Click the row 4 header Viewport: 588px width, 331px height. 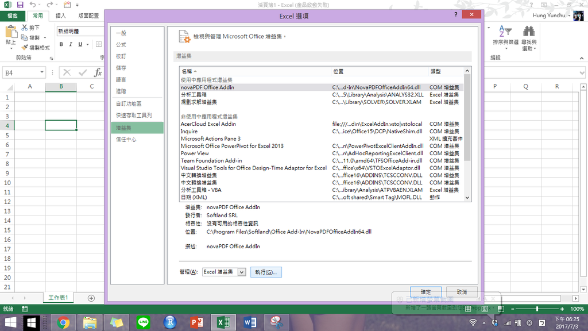7,126
